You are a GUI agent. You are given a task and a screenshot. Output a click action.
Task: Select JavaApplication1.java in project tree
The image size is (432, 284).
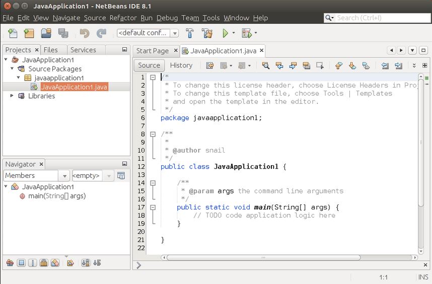pos(74,87)
